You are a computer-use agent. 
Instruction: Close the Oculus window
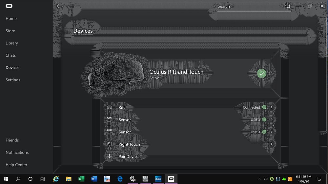point(322,6)
